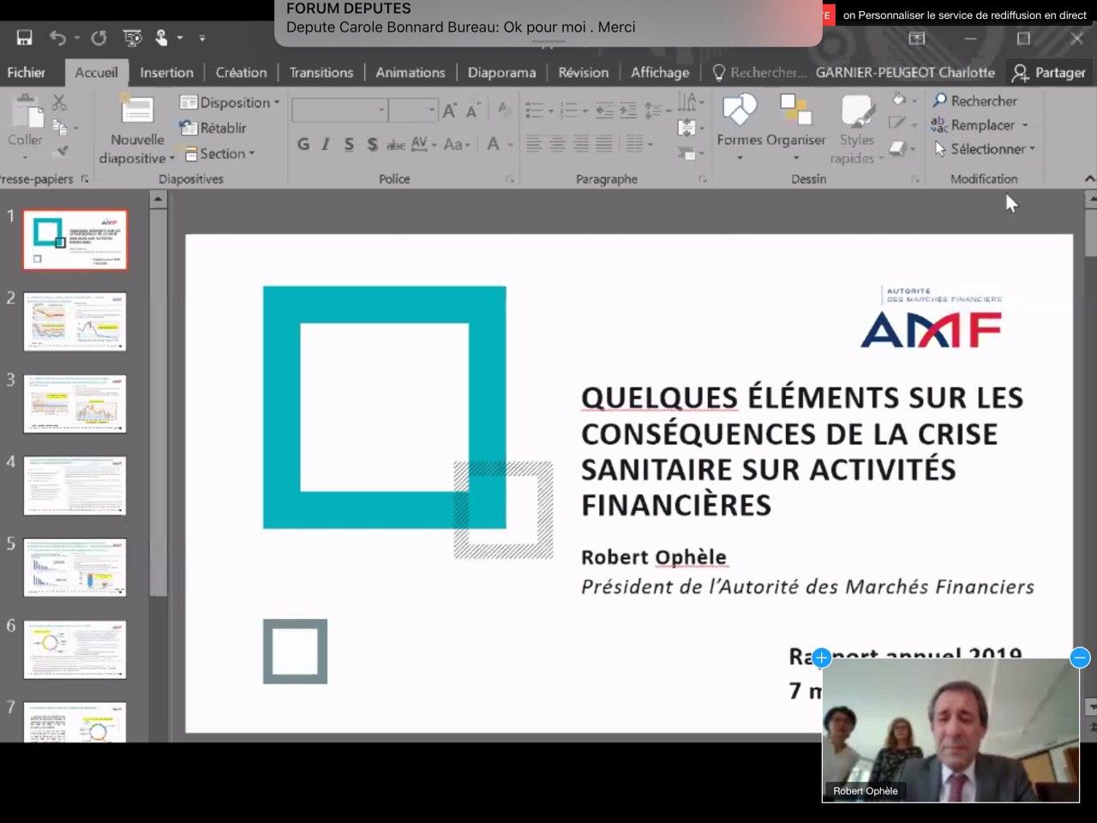Decrease font size with smaller A
1097x823 pixels.
pyautogui.click(x=473, y=111)
